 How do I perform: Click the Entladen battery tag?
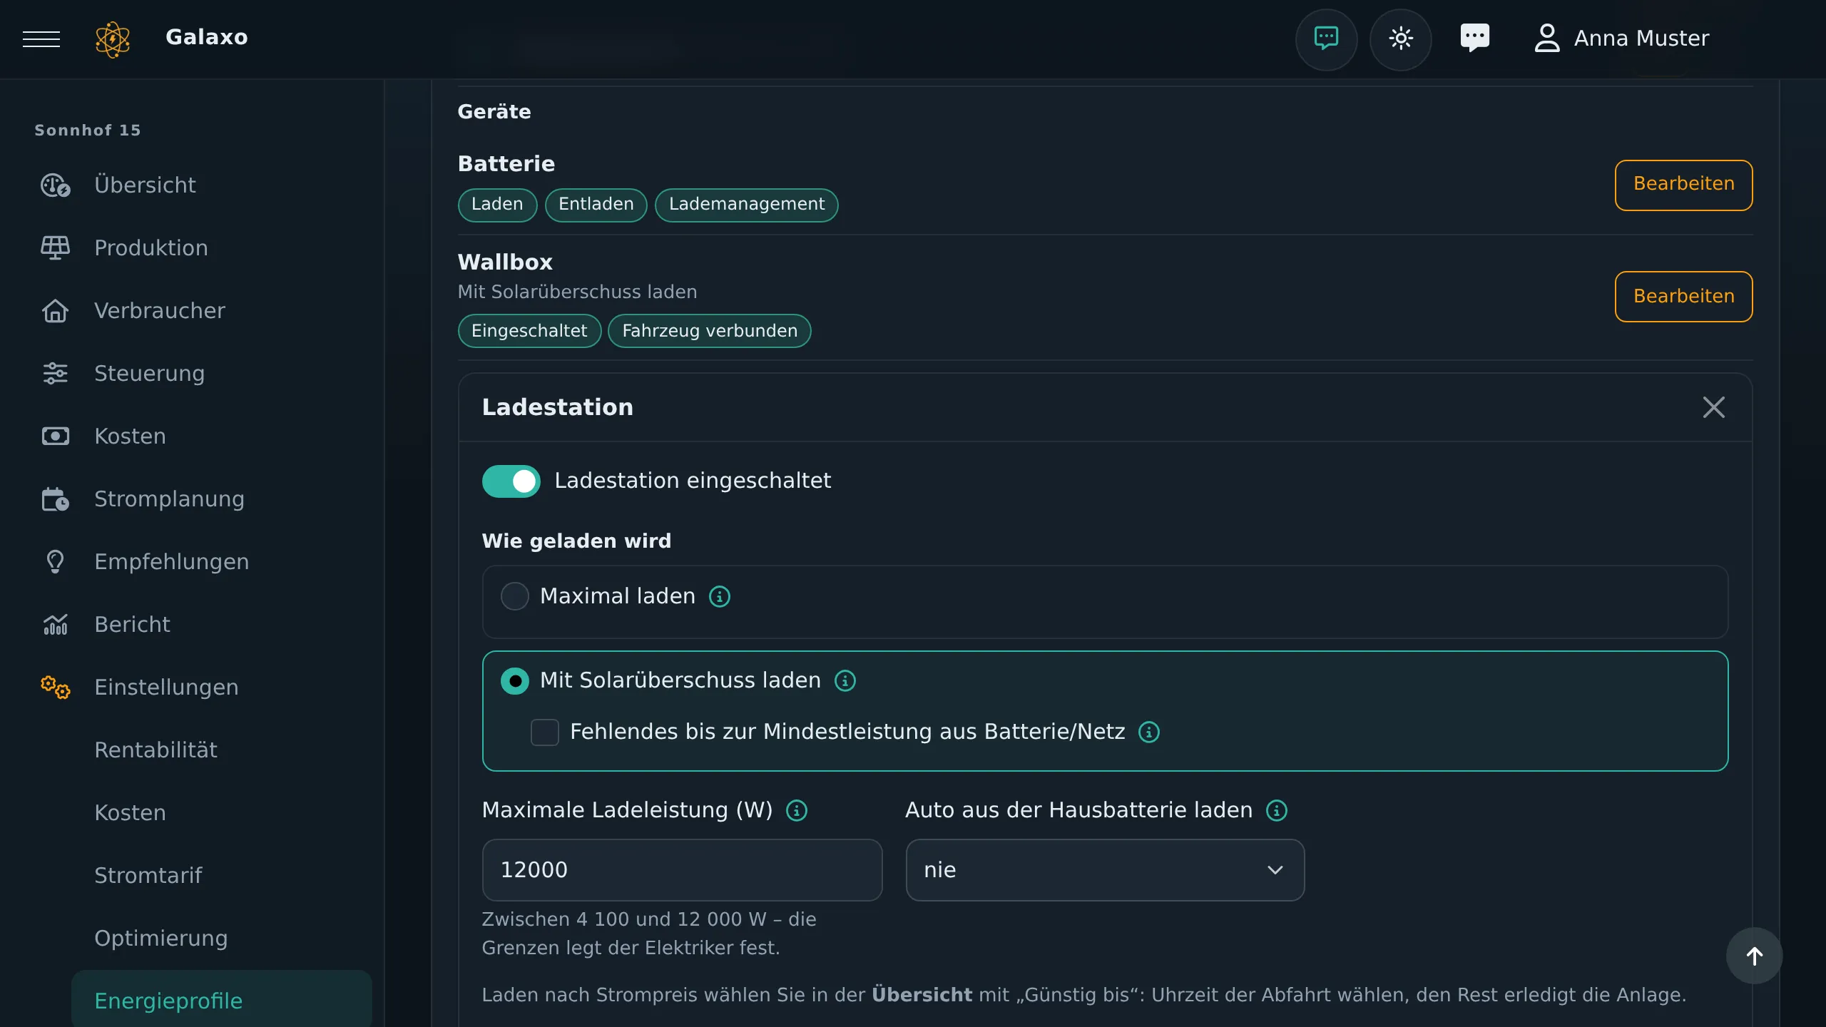coord(596,205)
